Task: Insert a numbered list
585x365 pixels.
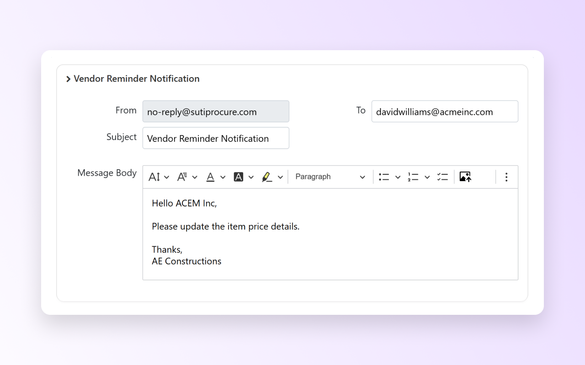Action: pyautogui.click(x=413, y=177)
